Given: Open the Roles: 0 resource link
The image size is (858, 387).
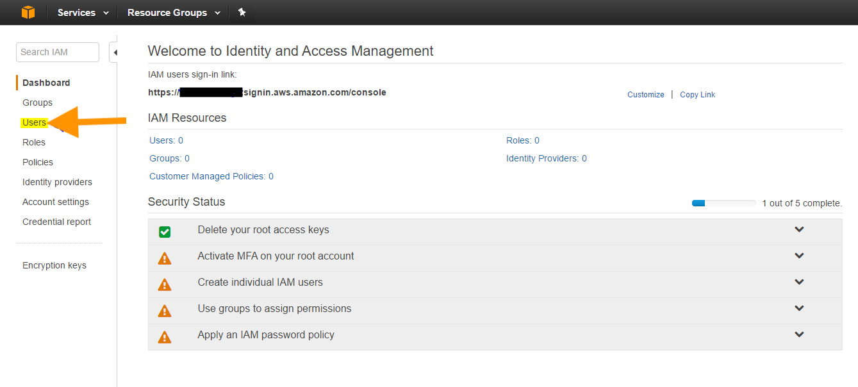Looking at the screenshot, I should pos(523,140).
